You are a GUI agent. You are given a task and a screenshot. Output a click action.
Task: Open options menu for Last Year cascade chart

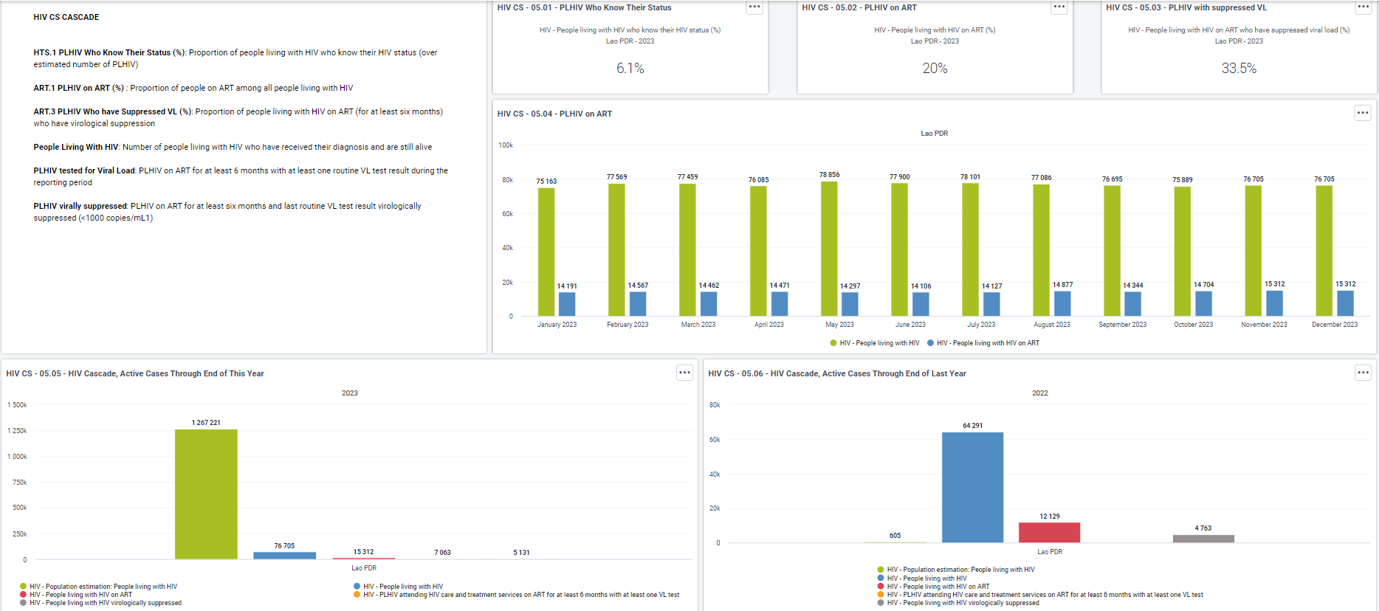tap(1363, 373)
